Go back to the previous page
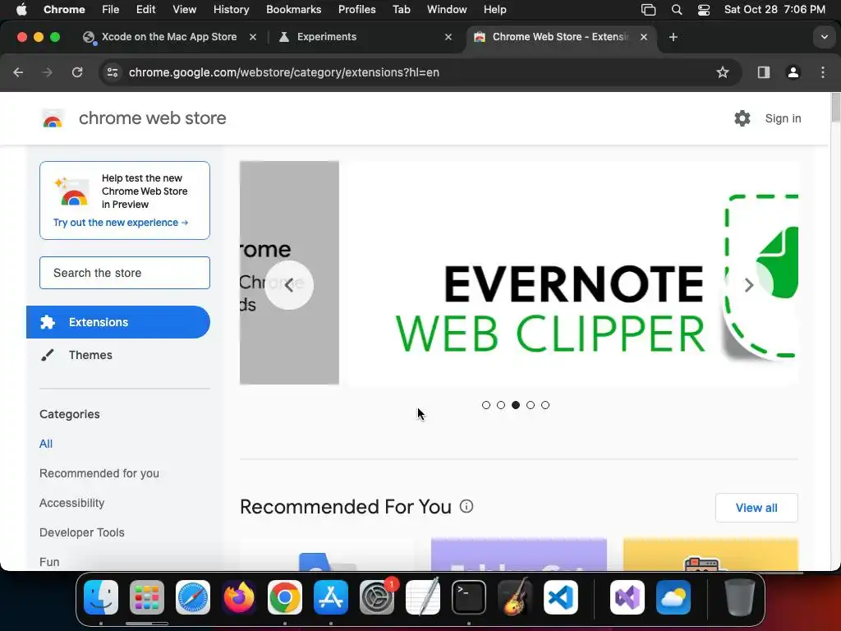 coord(18,72)
